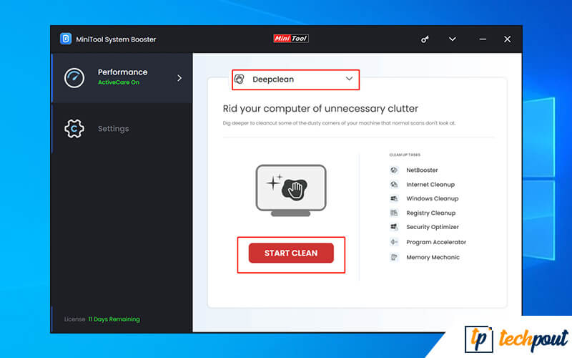
Task: Open the license key icon in title bar
Action: tap(425, 39)
